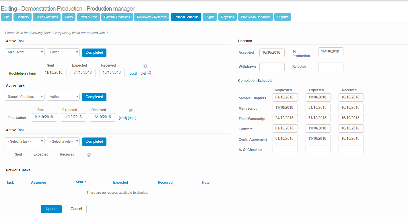Click the A. Q. Checklist Requested date field
The image size is (408, 217).
pyautogui.click(x=285, y=149)
